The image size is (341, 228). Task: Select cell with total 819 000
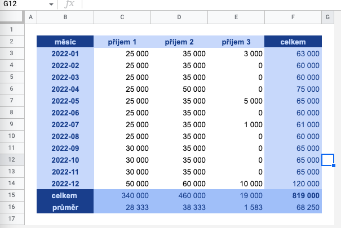tap(293, 195)
